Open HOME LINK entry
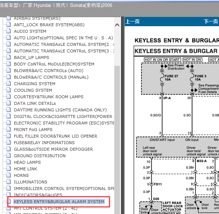 pos(26,169)
